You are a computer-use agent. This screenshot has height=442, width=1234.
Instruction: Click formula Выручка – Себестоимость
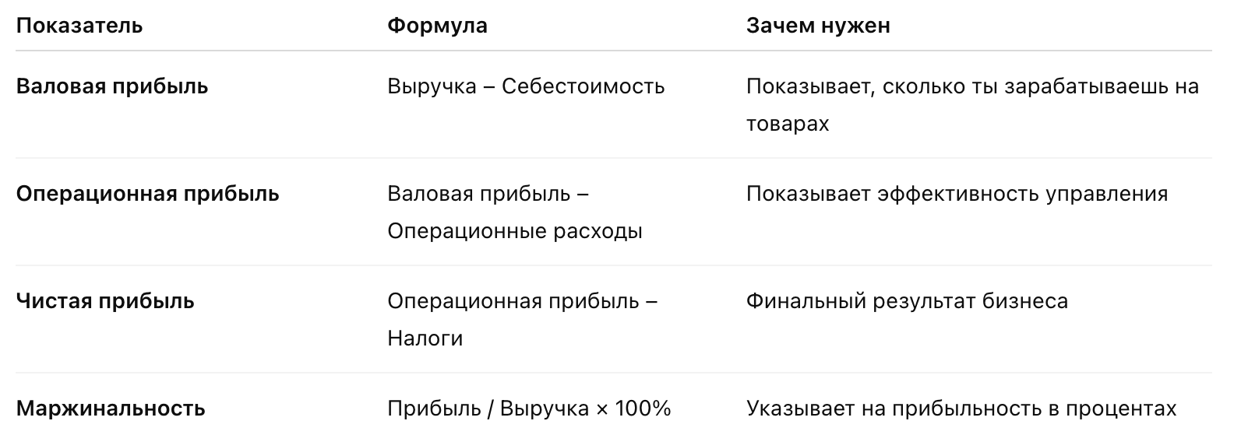tap(526, 86)
